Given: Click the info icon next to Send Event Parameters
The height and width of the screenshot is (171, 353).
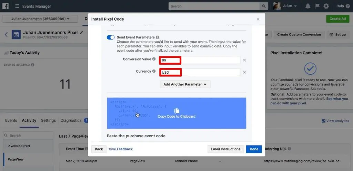Looking at the screenshot, I should click(157, 37).
